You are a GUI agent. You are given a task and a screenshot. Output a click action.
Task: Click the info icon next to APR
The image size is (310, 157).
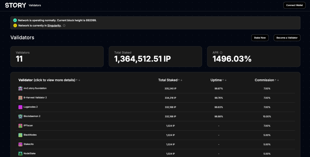[221, 53]
